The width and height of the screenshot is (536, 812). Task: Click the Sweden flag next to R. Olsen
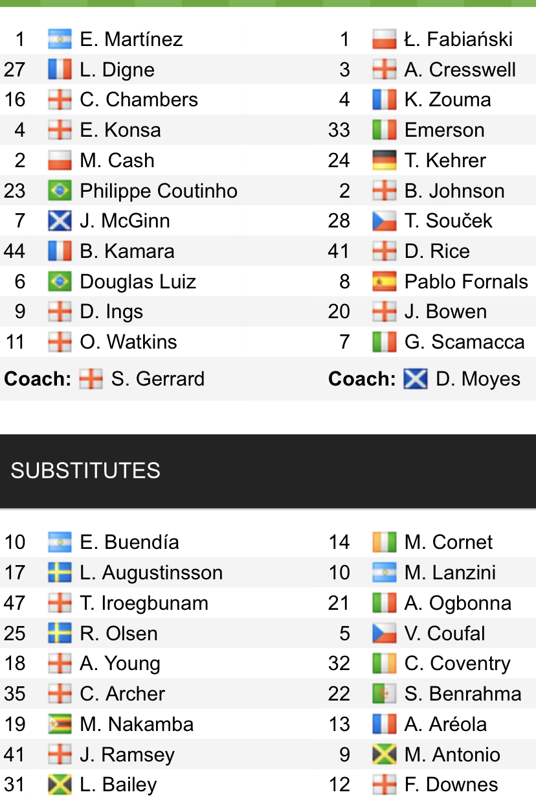pyautogui.click(x=60, y=634)
